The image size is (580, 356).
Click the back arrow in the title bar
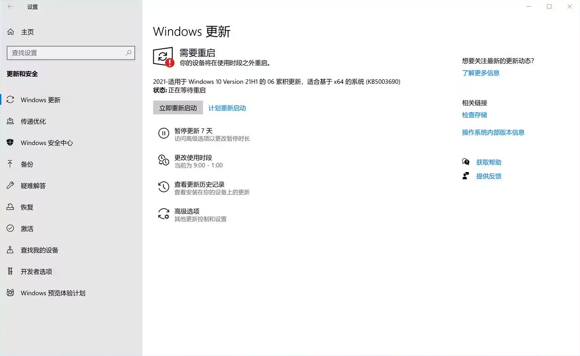tap(10, 7)
